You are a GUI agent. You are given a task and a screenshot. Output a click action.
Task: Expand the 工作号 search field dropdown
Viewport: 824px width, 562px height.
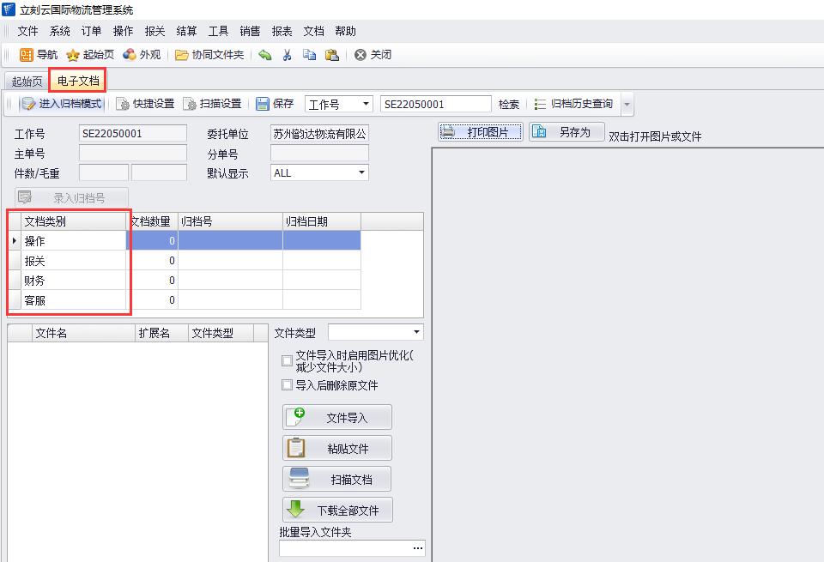click(x=366, y=104)
